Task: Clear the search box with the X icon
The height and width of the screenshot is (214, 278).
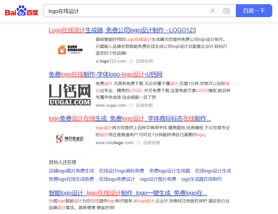Action: (x=212, y=11)
